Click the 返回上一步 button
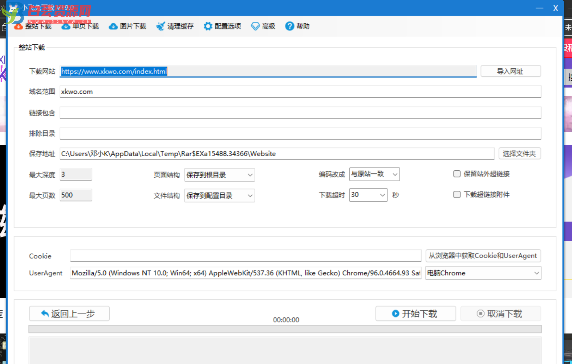This screenshot has width=572, height=364. [69, 314]
